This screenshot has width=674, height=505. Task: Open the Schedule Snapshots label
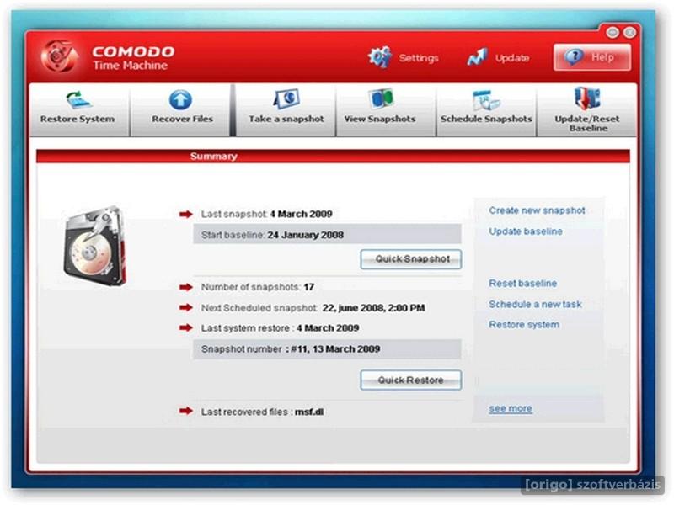point(486,119)
